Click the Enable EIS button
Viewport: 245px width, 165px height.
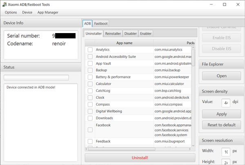click(x=221, y=38)
